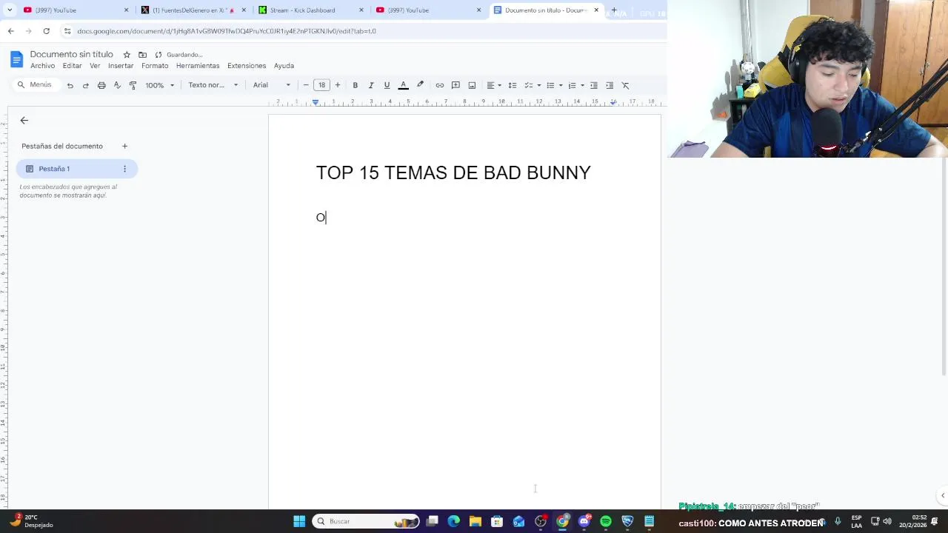Toggle underline formatting
The image size is (948, 533).
point(387,85)
